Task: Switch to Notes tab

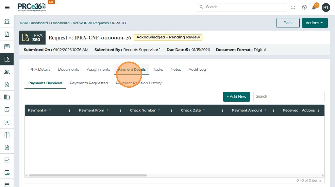Action: (175, 69)
